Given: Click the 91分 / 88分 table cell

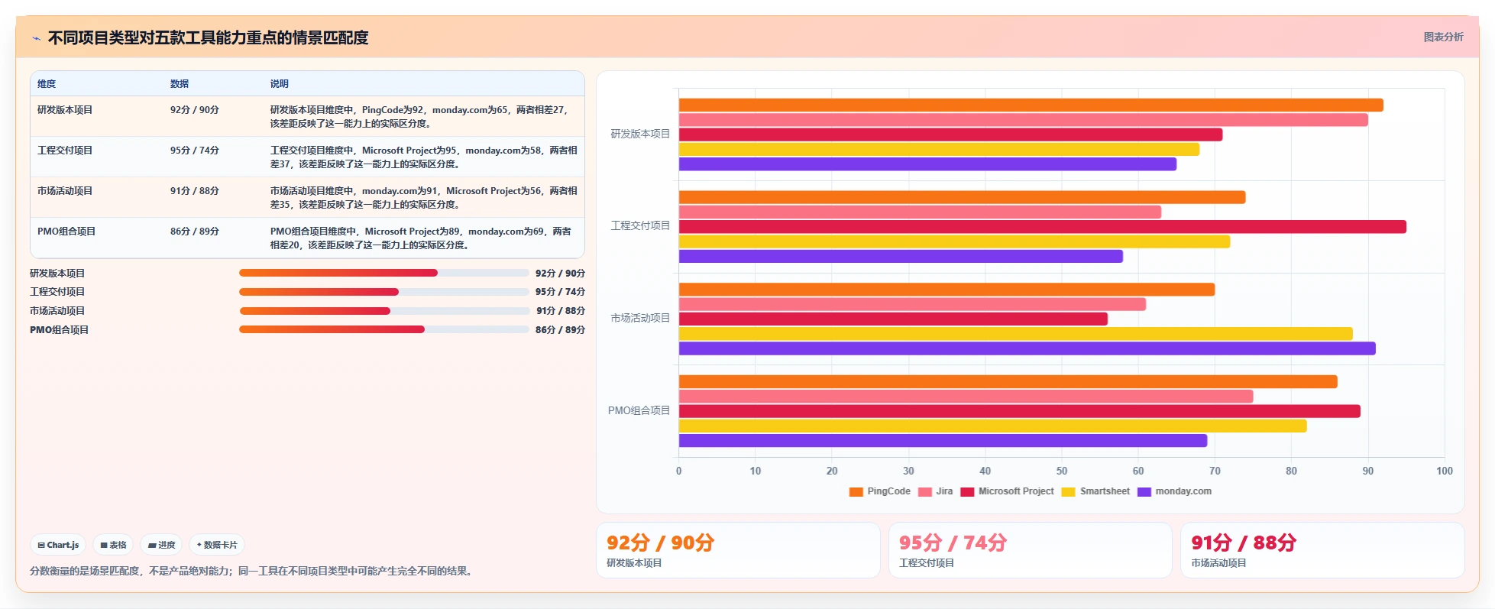Looking at the screenshot, I should tap(195, 191).
